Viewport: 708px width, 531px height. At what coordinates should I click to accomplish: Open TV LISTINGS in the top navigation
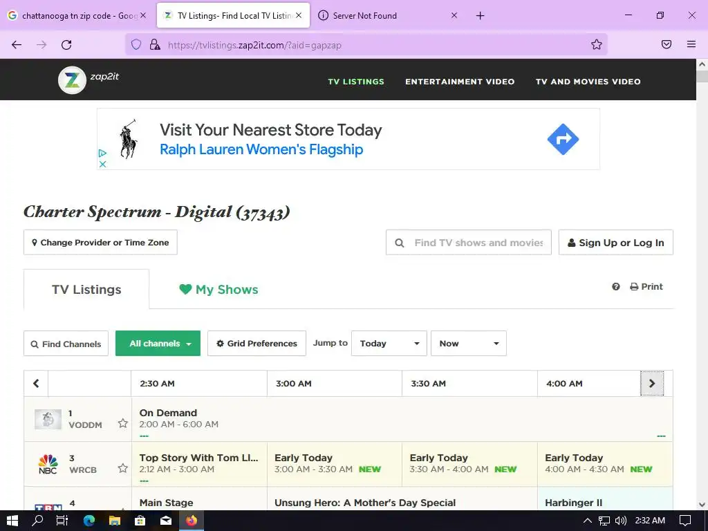coord(356,82)
